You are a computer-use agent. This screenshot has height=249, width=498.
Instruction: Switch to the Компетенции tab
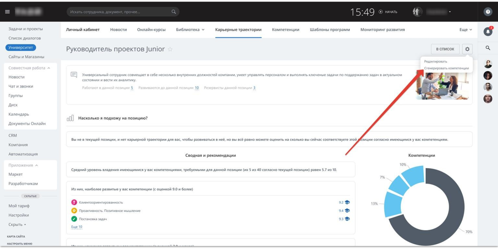coord(285,30)
